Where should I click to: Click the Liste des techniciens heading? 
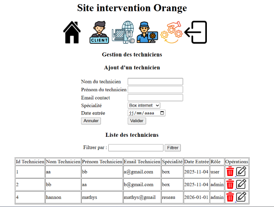(x=132, y=135)
